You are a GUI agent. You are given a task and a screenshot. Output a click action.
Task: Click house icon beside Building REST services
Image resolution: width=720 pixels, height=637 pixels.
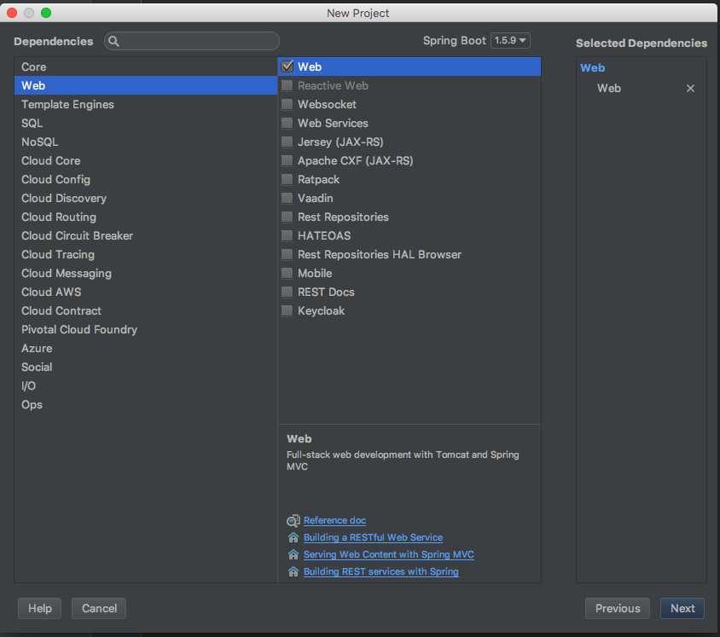click(293, 571)
